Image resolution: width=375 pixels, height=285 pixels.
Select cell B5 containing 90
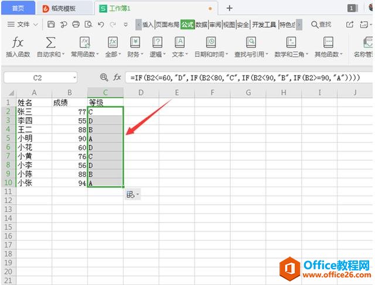pyautogui.click(x=69, y=139)
